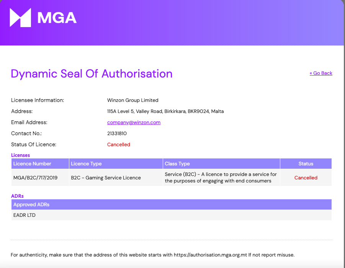Click the Dynamic Seal Of Authorisation heading
Screen dimensions: 345x268
click(92, 74)
